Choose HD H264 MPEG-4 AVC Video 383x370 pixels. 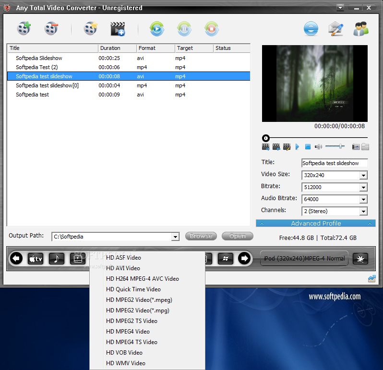(x=147, y=279)
